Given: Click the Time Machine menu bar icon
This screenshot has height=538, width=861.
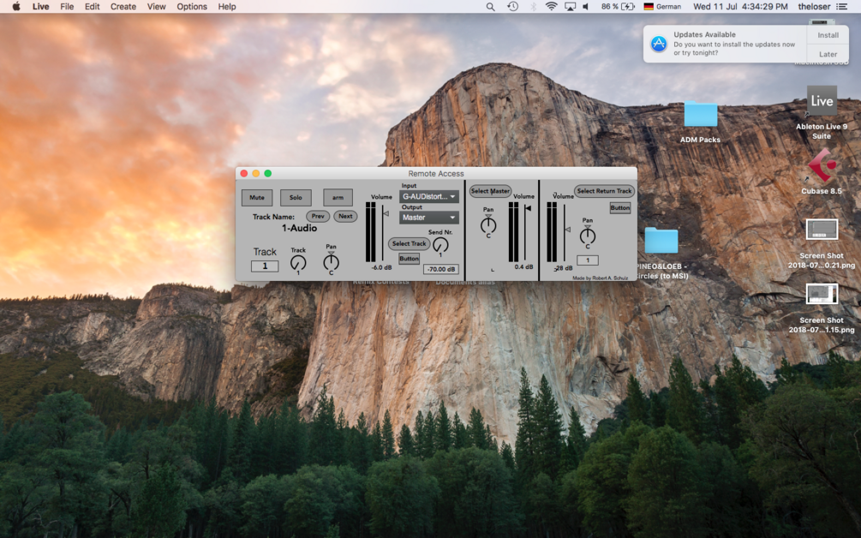Looking at the screenshot, I should pos(512,7).
